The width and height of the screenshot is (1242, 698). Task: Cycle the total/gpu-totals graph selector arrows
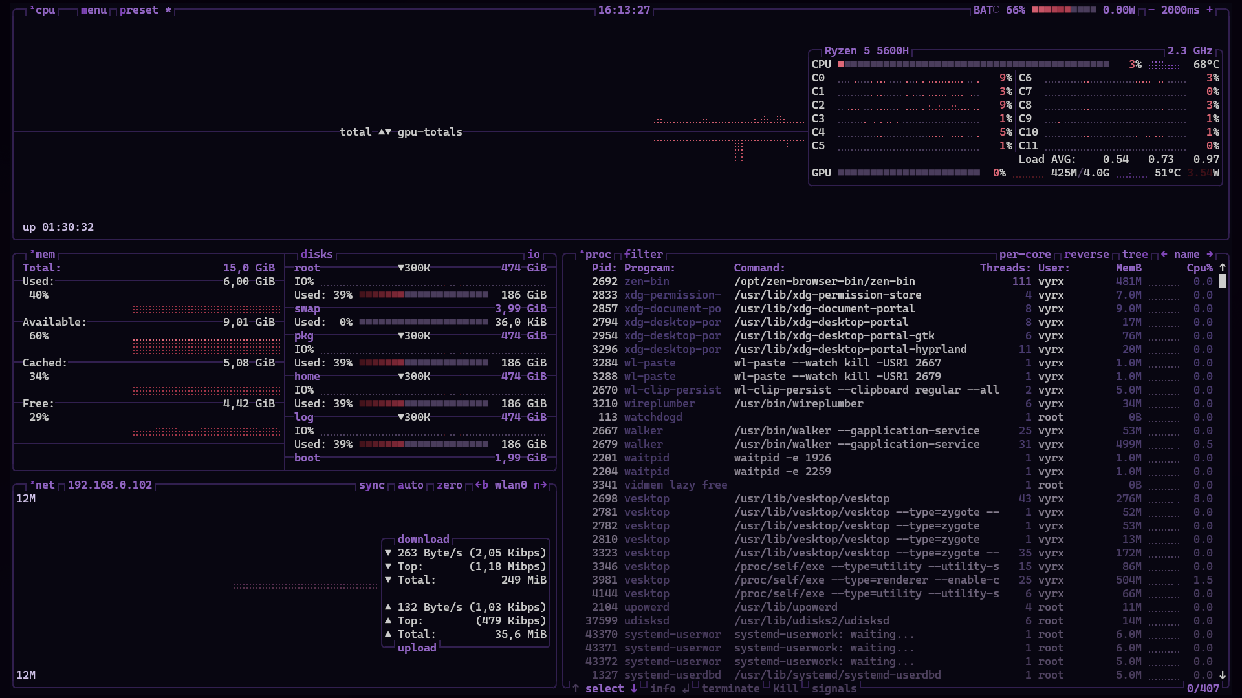[x=384, y=132]
